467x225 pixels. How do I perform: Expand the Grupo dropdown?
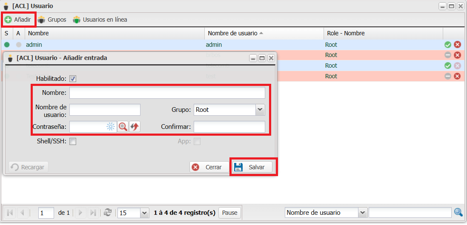[x=260, y=110]
